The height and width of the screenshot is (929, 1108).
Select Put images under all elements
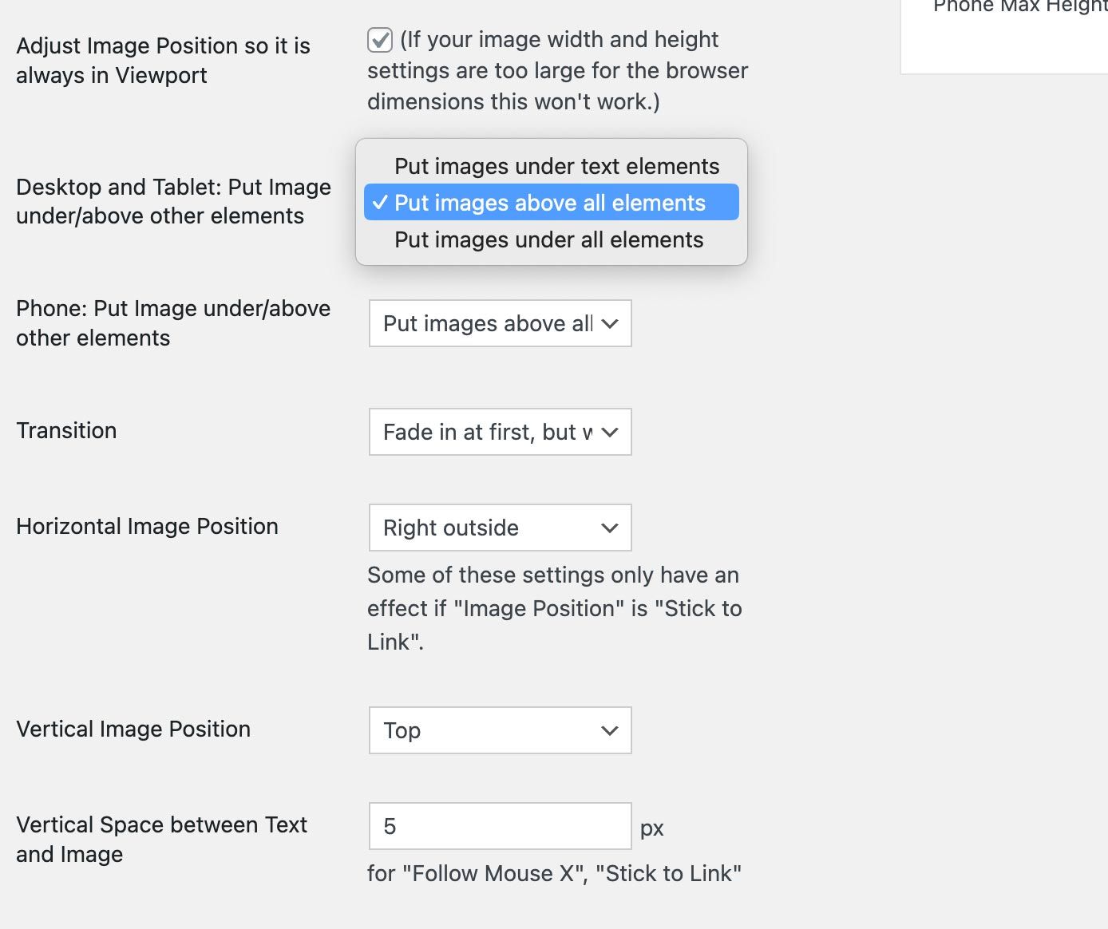(x=548, y=239)
